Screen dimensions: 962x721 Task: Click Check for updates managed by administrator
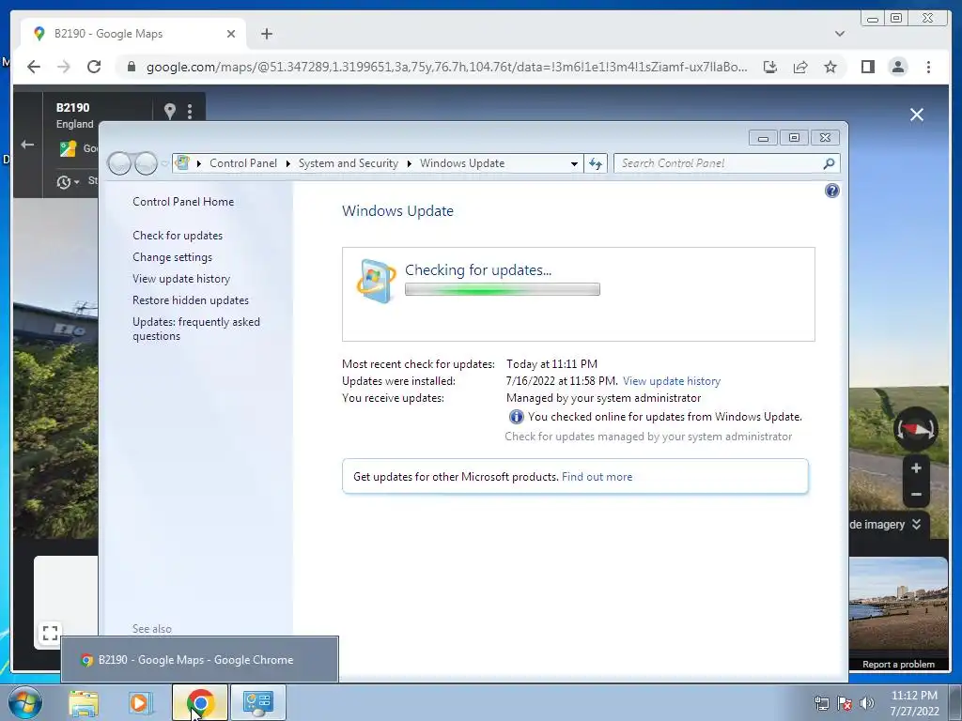pos(648,436)
